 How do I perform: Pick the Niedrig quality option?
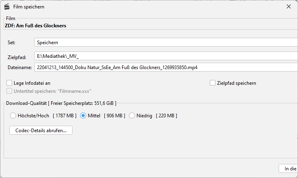pyautogui.click(x=132, y=116)
